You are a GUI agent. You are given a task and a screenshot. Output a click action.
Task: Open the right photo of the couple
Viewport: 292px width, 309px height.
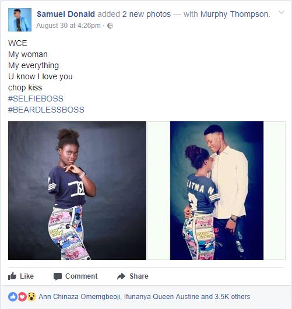coord(217,191)
